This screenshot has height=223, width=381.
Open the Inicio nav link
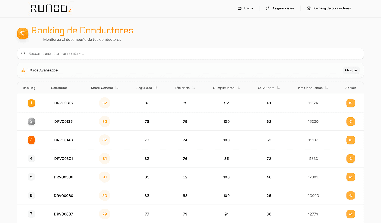245,8
